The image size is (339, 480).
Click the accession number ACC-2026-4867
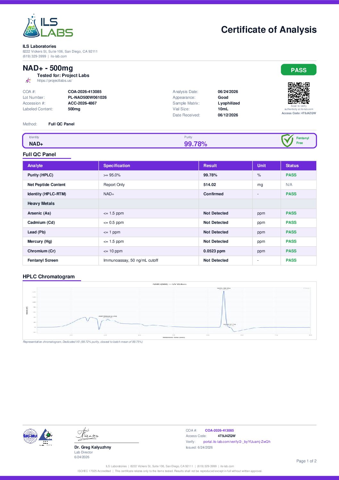pos(82,103)
